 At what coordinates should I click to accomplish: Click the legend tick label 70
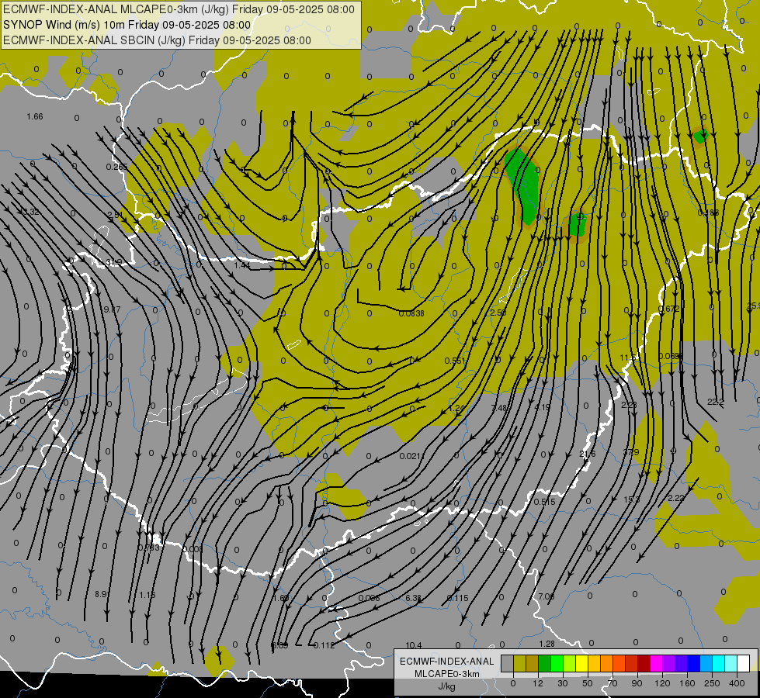(x=613, y=683)
